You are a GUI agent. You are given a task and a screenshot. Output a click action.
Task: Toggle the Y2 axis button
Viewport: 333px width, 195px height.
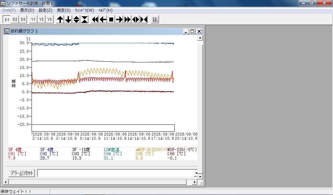(x=41, y=19)
